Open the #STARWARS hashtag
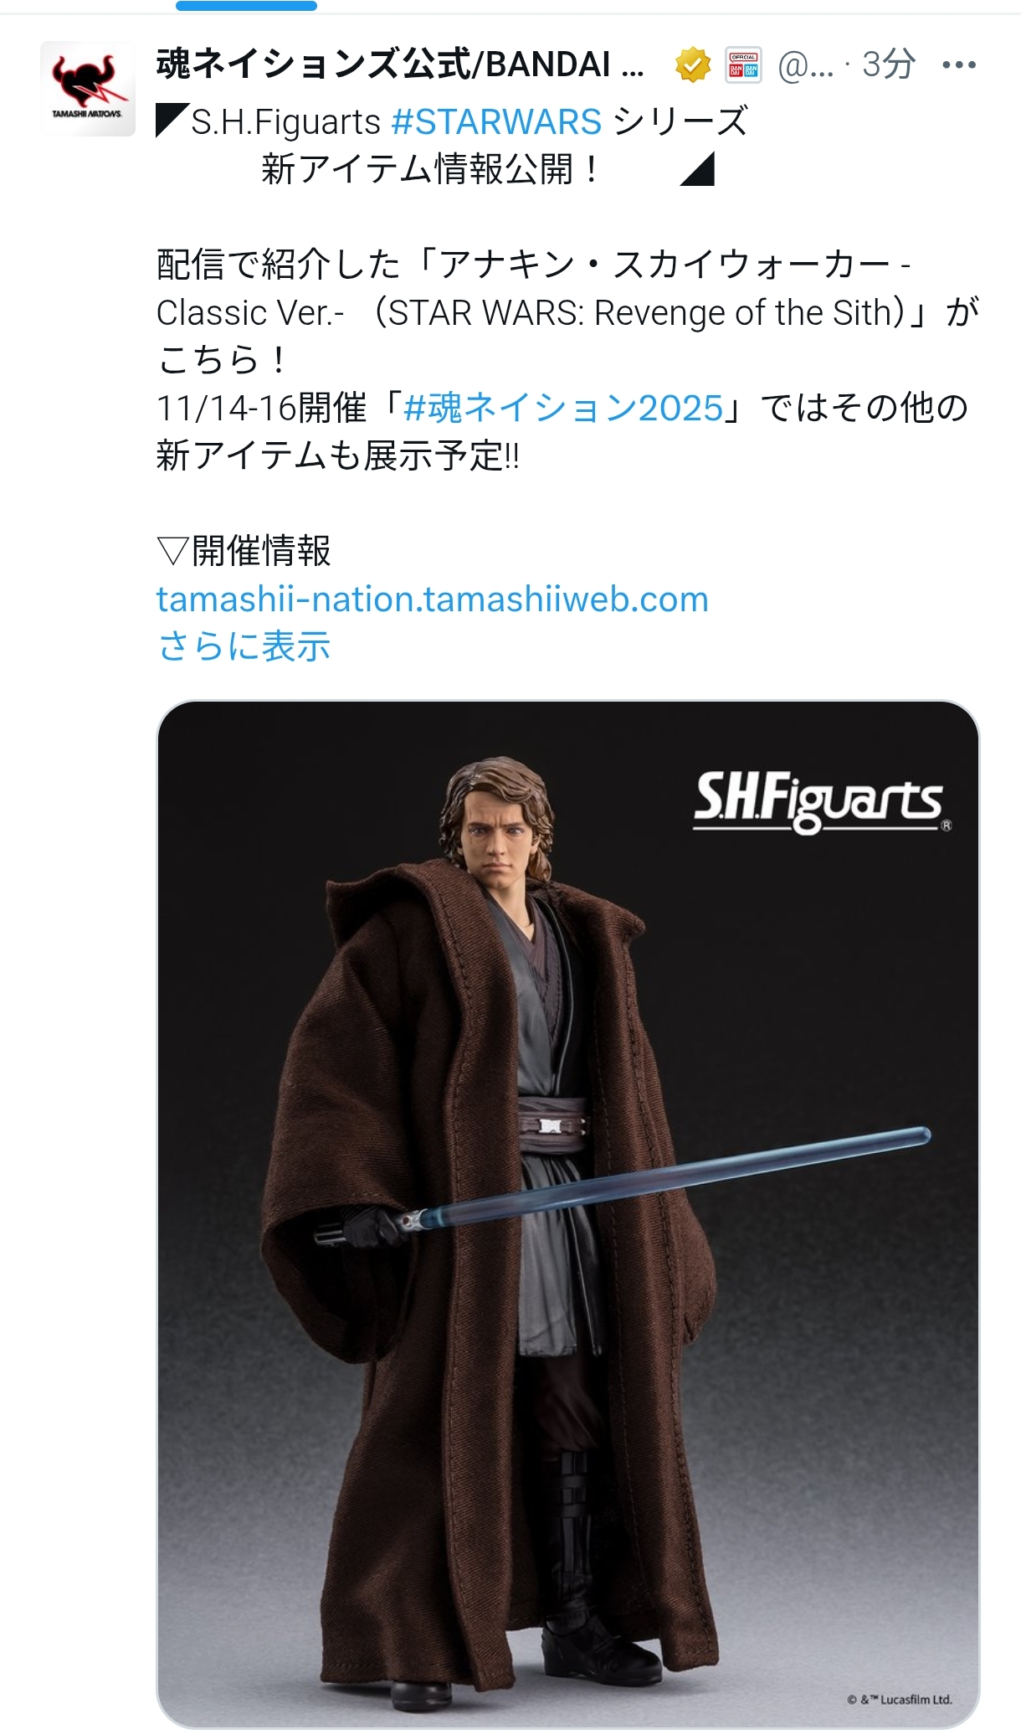Image resolution: width=1021 pixels, height=1734 pixels. (x=496, y=122)
